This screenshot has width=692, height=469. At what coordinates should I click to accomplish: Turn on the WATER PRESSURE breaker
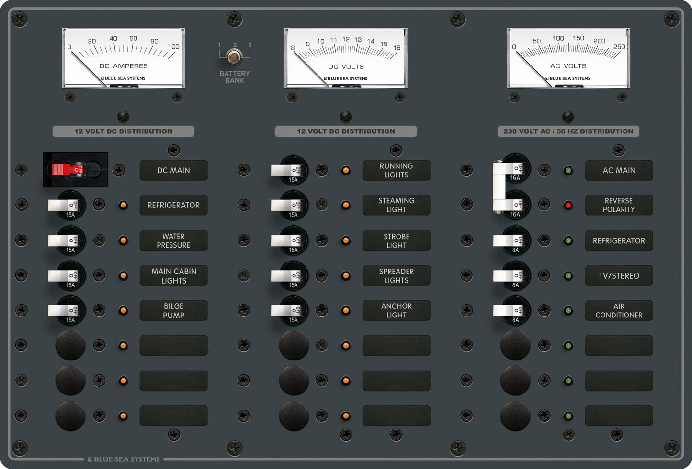coord(66,240)
